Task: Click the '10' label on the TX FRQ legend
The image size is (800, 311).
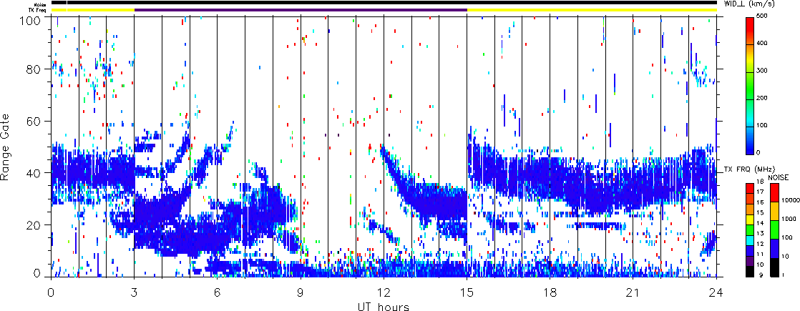Action: pyautogui.click(x=760, y=265)
